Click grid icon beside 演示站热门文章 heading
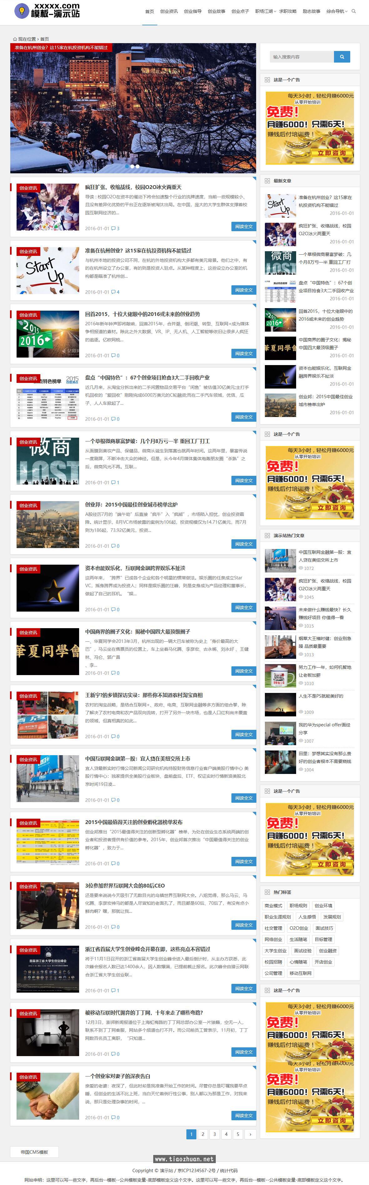 [267, 536]
